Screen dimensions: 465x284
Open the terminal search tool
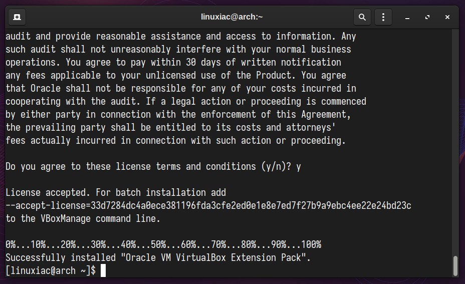[x=362, y=17]
